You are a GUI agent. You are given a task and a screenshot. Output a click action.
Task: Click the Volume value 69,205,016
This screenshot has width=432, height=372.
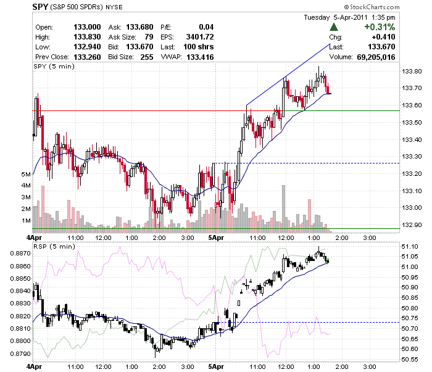(x=376, y=57)
